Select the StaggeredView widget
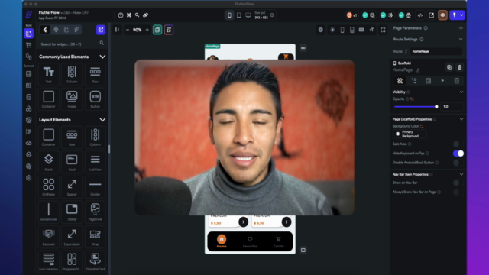The width and height of the screenshot is (489, 275). (72, 261)
